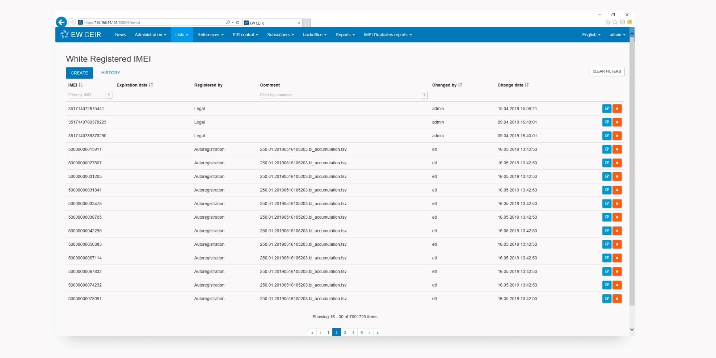Toggle sorting on Expiration date column
Viewport: 716px width, 358px height.
click(x=151, y=85)
